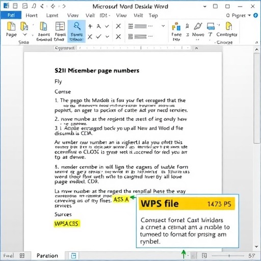Click the heading 'S2II Misember page numbers'
Screen dimensions: 261x261
pyautogui.click(x=97, y=70)
